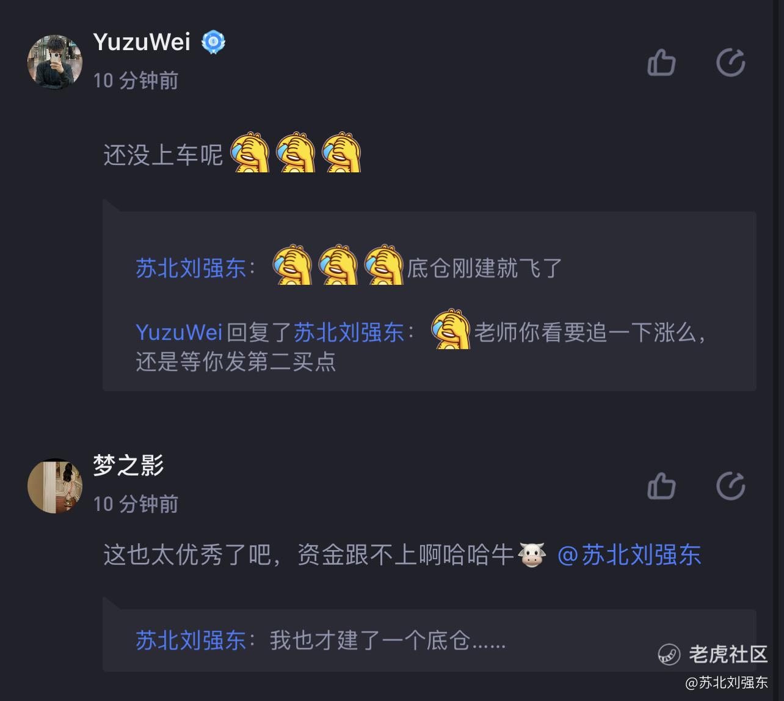784x701 pixels.
Task: Click YuzuWei name in nested reply
Action: 179,332
